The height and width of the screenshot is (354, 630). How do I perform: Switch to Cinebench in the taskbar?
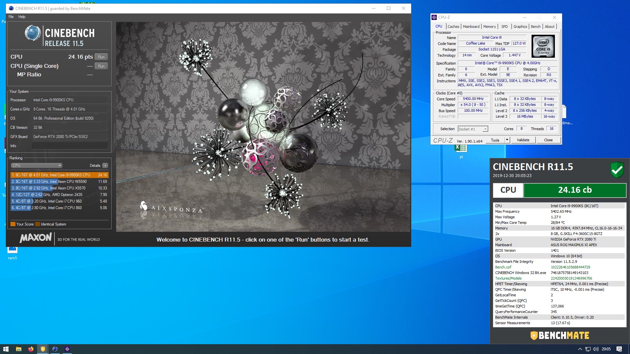(x=55, y=349)
